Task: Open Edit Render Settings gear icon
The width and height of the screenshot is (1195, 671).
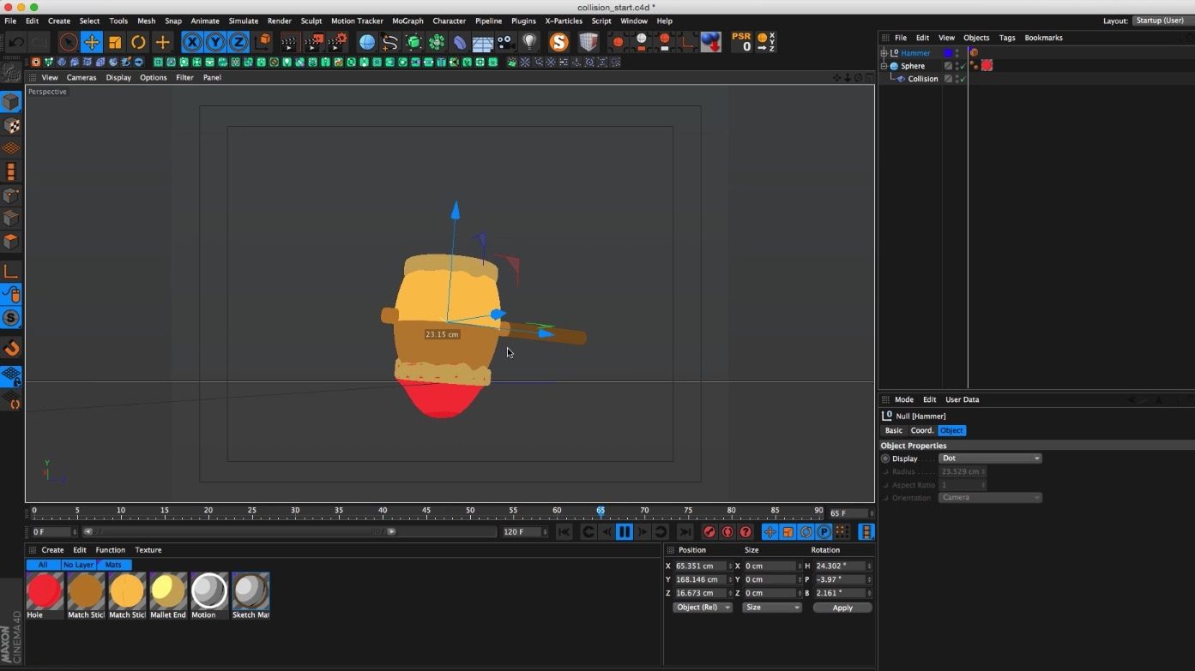Action: coord(338,42)
